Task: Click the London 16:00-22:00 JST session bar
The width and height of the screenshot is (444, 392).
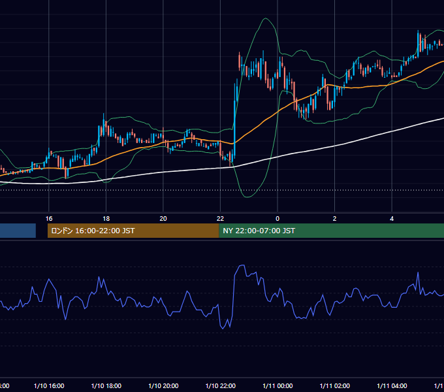Action: coord(133,231)
